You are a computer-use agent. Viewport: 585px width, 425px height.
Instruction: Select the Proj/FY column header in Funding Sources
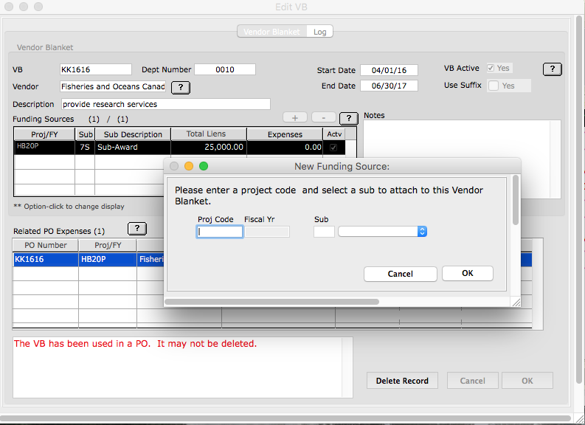[44, 134]
